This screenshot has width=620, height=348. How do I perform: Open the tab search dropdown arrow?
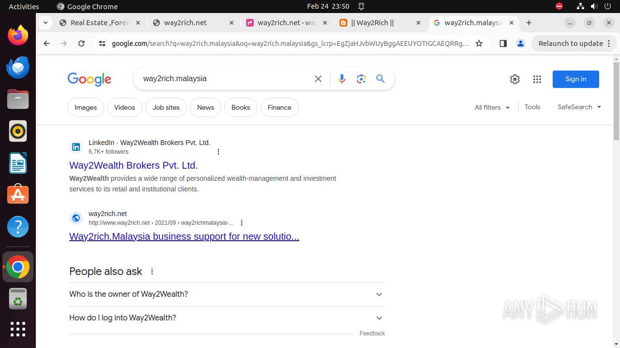click(45, 23)
